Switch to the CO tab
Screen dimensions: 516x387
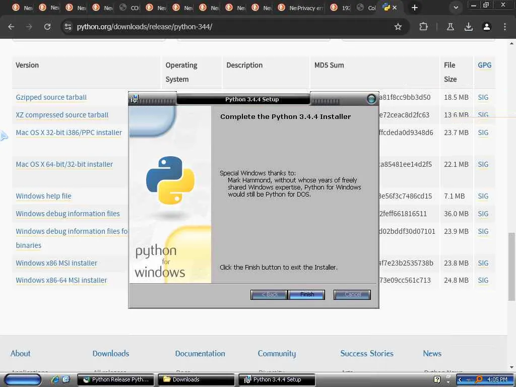[x=130, y=8]
